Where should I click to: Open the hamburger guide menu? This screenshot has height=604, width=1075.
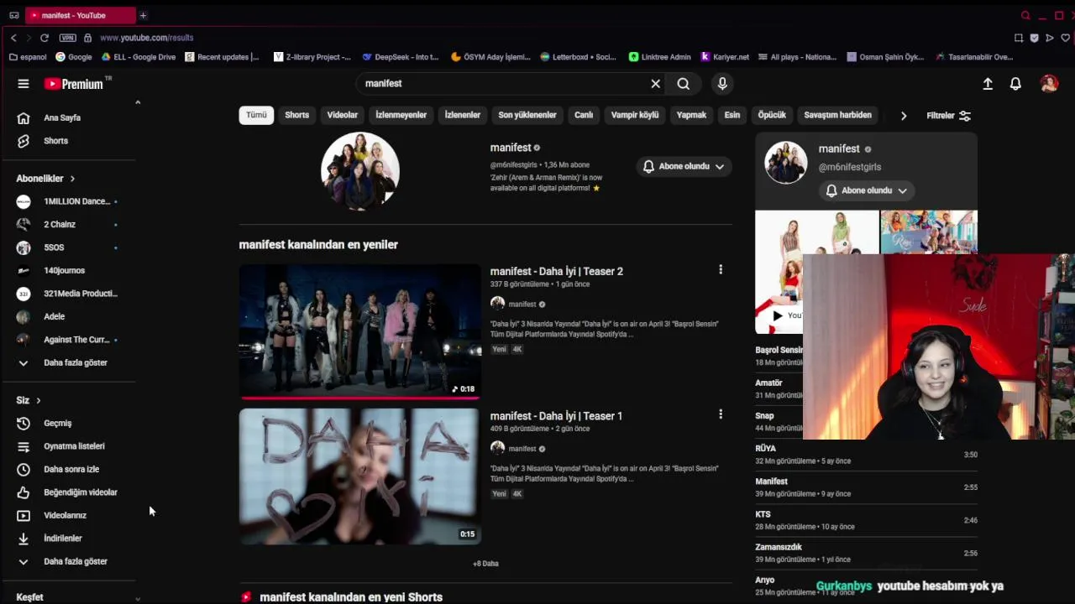[24, 84]
